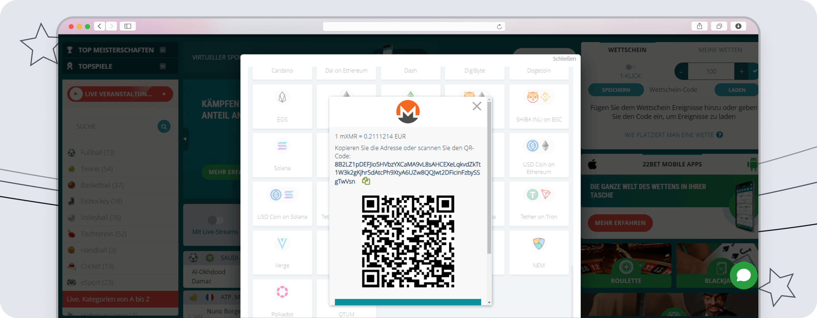Toggle the Mit Live-Streams switch
The image size is (817, 318).
pos(215,220)
